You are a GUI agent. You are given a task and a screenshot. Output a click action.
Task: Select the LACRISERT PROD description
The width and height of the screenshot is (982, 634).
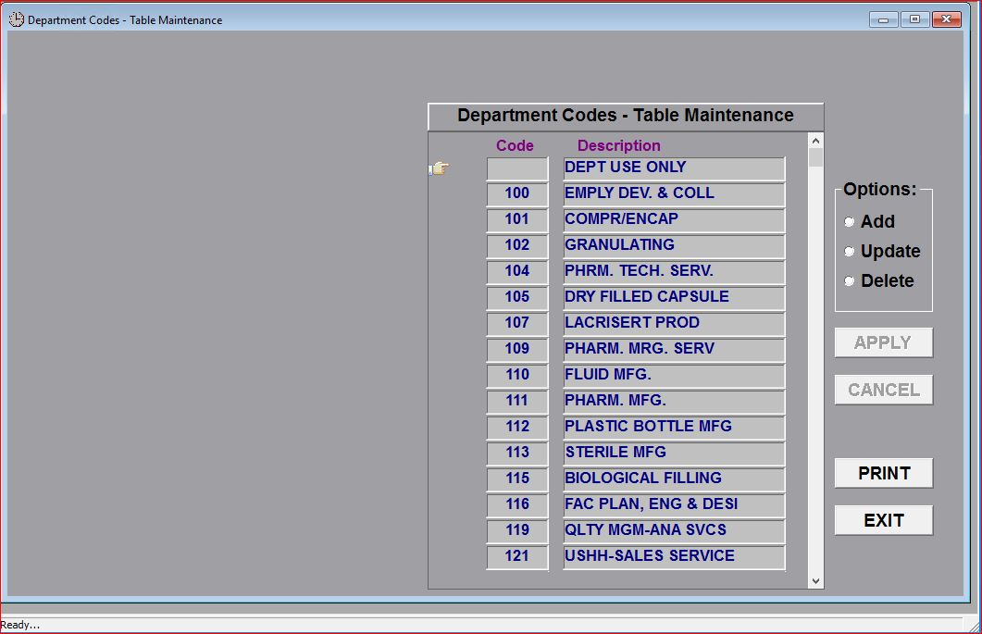tap(674, 324)
